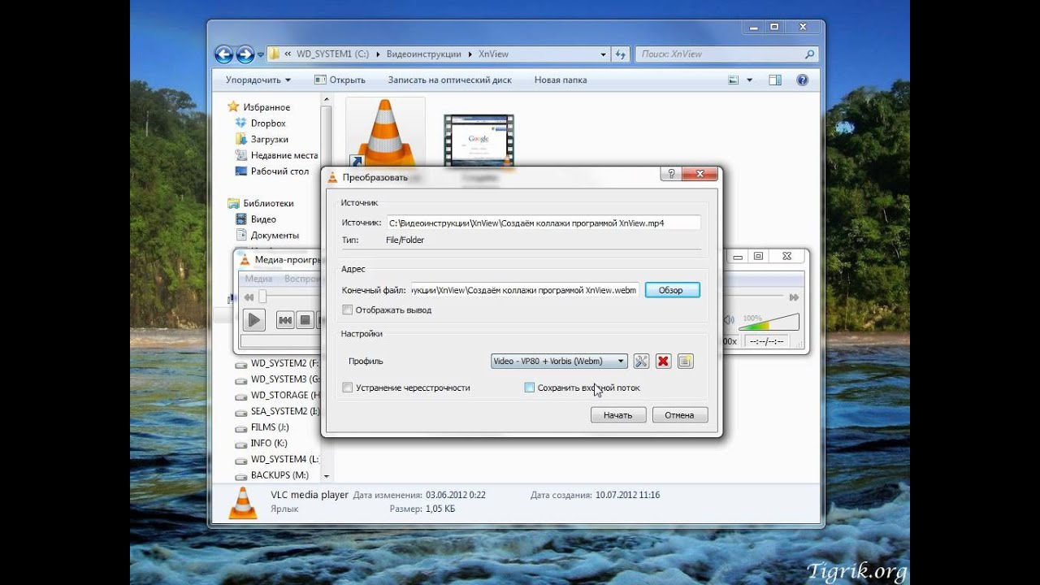Viewport: 1040px width, 585px height.
Task: Change the view using the Explorer view icon
Action: [734, 80]
